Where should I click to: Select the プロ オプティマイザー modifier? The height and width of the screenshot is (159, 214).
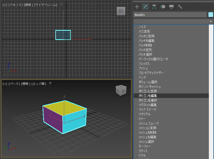click(x=171, y=73)
